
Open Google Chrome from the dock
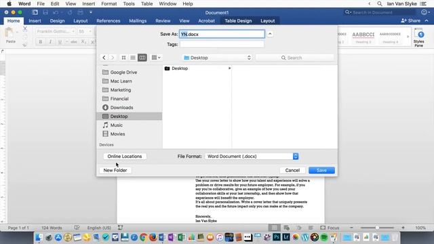coord(143,237)
